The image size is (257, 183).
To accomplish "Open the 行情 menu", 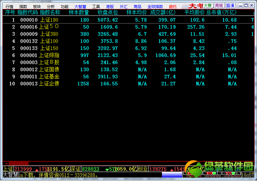I will (x=9, y=7).
